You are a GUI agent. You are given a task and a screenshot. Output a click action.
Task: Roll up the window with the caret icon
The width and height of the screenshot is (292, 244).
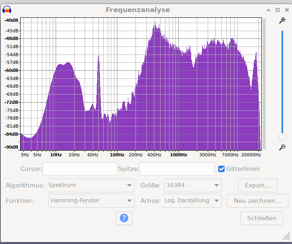coord(268,10)
